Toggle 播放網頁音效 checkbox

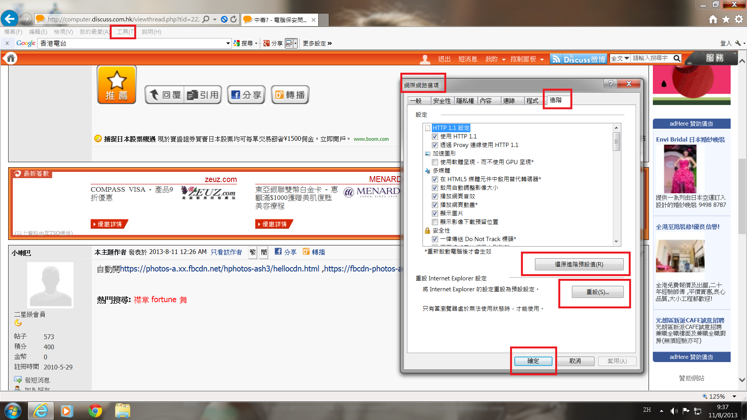click(435, 196)
